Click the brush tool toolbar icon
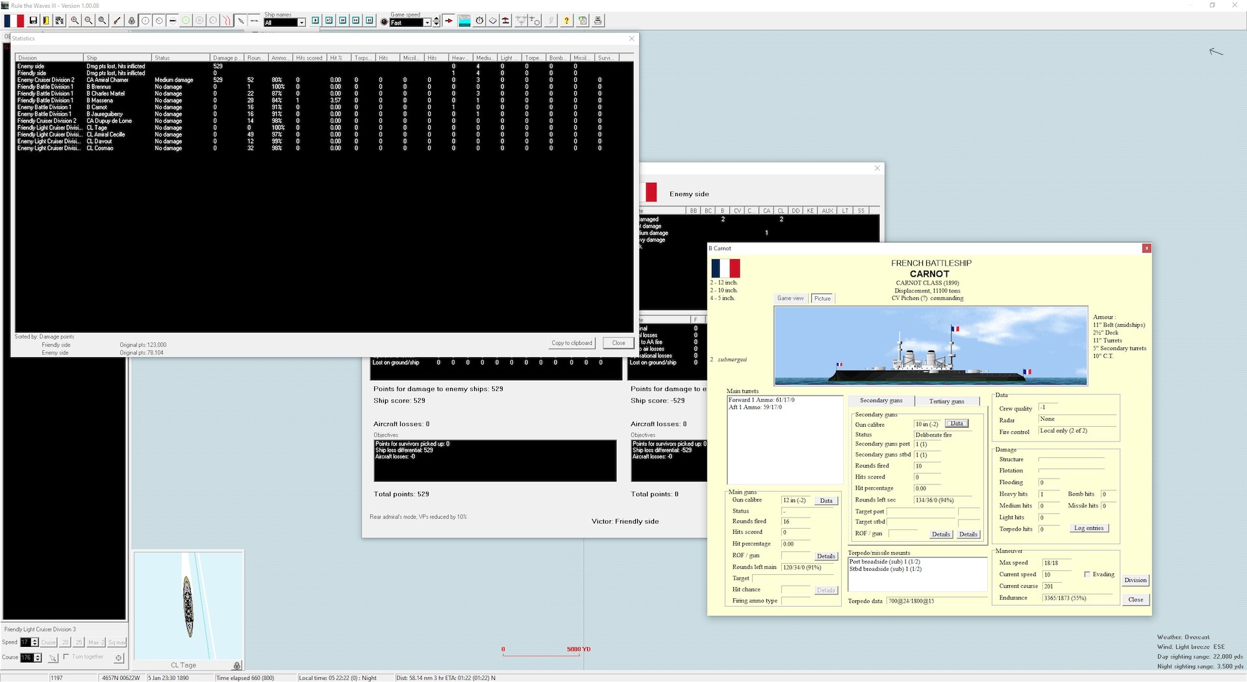Screen dimensions: 1247x682 (x=118, y=21)
